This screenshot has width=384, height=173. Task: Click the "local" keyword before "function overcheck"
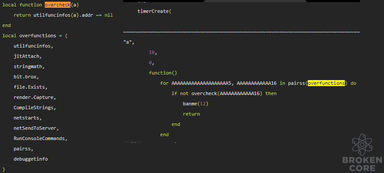point(9,5)
